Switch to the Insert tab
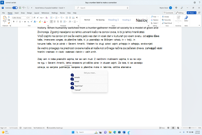 pyautogui.click(x=16, y=13)
